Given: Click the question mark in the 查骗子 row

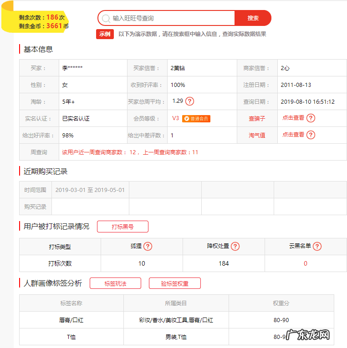Looking at the screenshot, I should coord(311,118).
